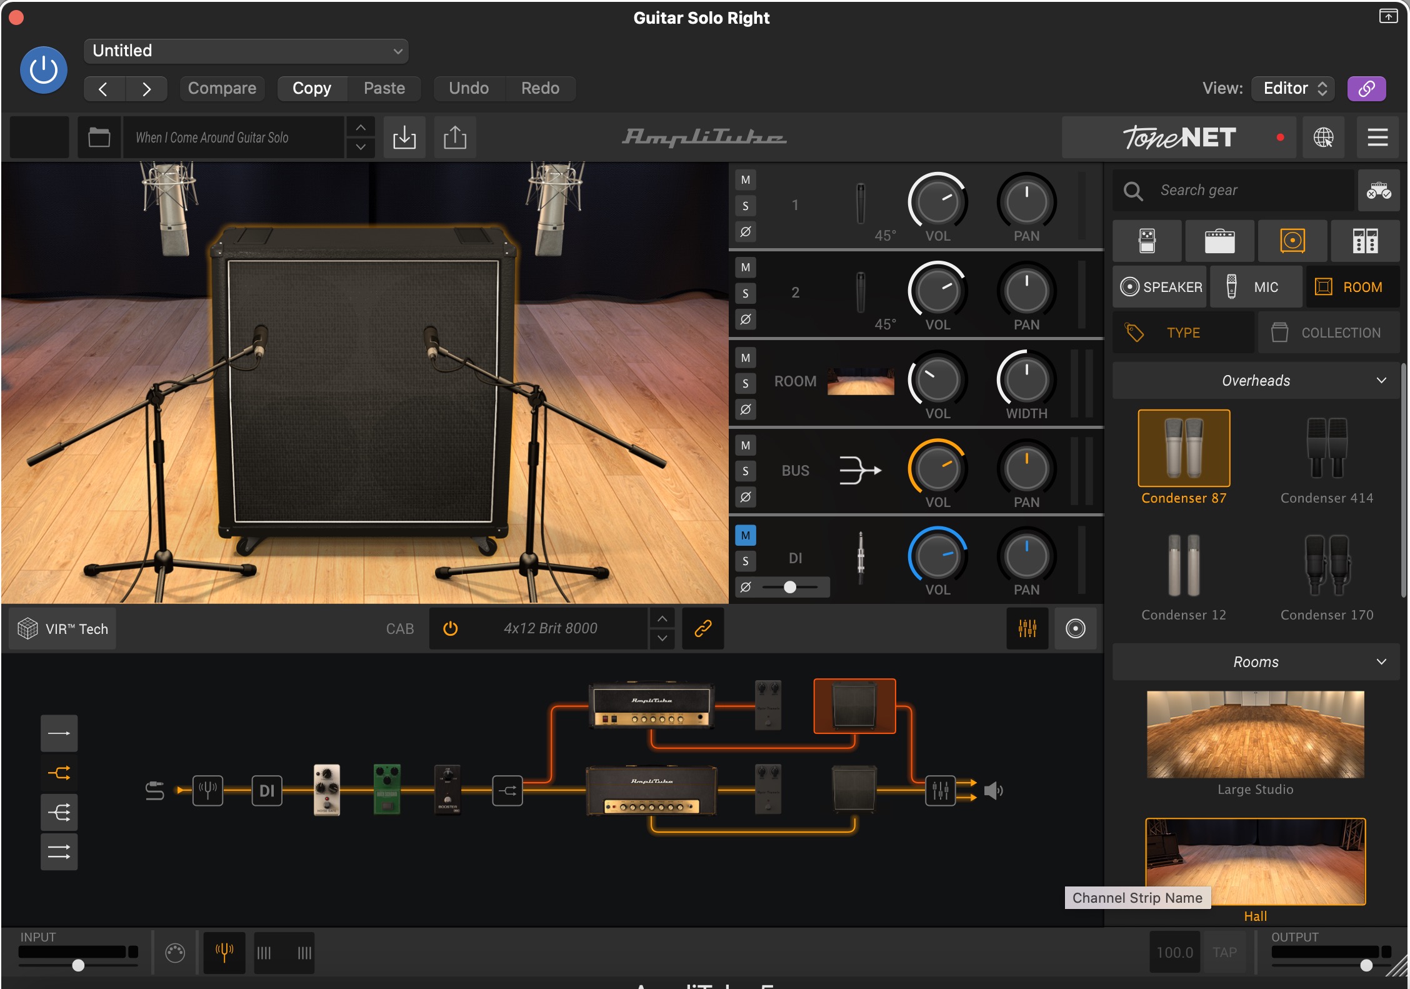Switch to the SPEAKER tab
Viewport: 1410px width, 989px height.
pos(1160,287)
